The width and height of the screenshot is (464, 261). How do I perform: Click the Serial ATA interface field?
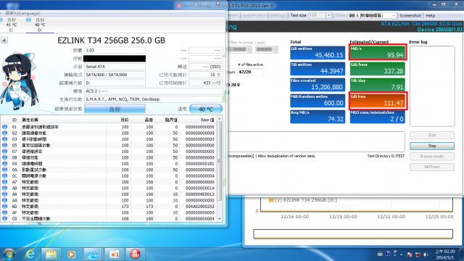115,67
